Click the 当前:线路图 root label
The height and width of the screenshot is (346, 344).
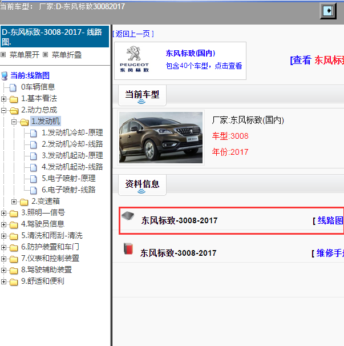click(30, 75)
